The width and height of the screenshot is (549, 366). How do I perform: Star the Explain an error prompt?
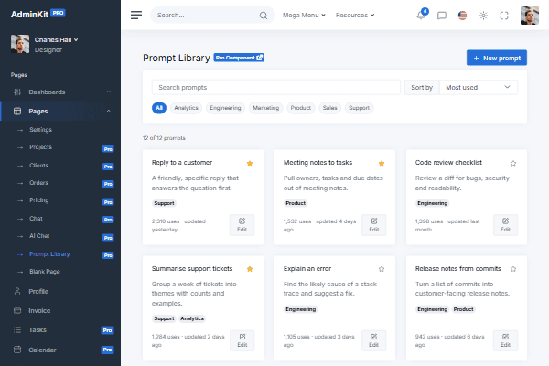point(382,269)
